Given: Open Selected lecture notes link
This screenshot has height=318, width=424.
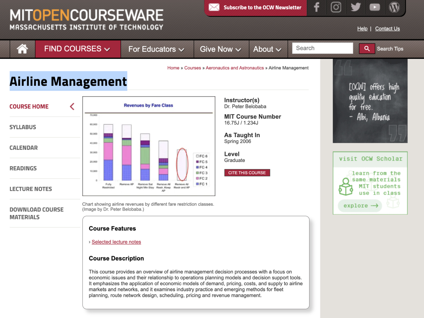Looking at the screenshot, I should 116,242.
